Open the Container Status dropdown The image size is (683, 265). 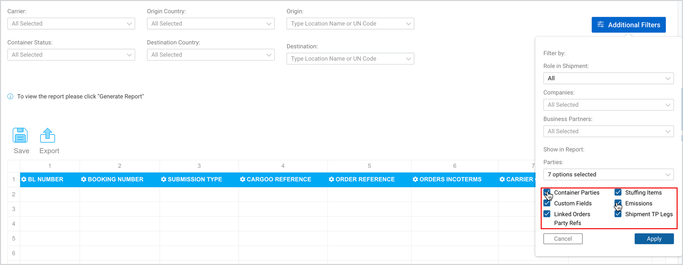click(71, 55)
